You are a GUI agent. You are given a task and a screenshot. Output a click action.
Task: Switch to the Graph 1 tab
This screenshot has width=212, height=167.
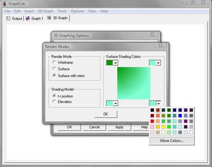35,18
